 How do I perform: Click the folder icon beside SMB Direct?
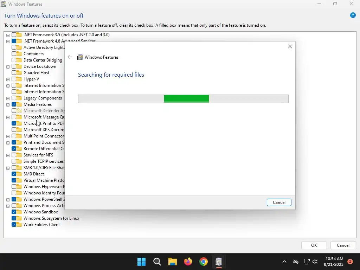19,174
